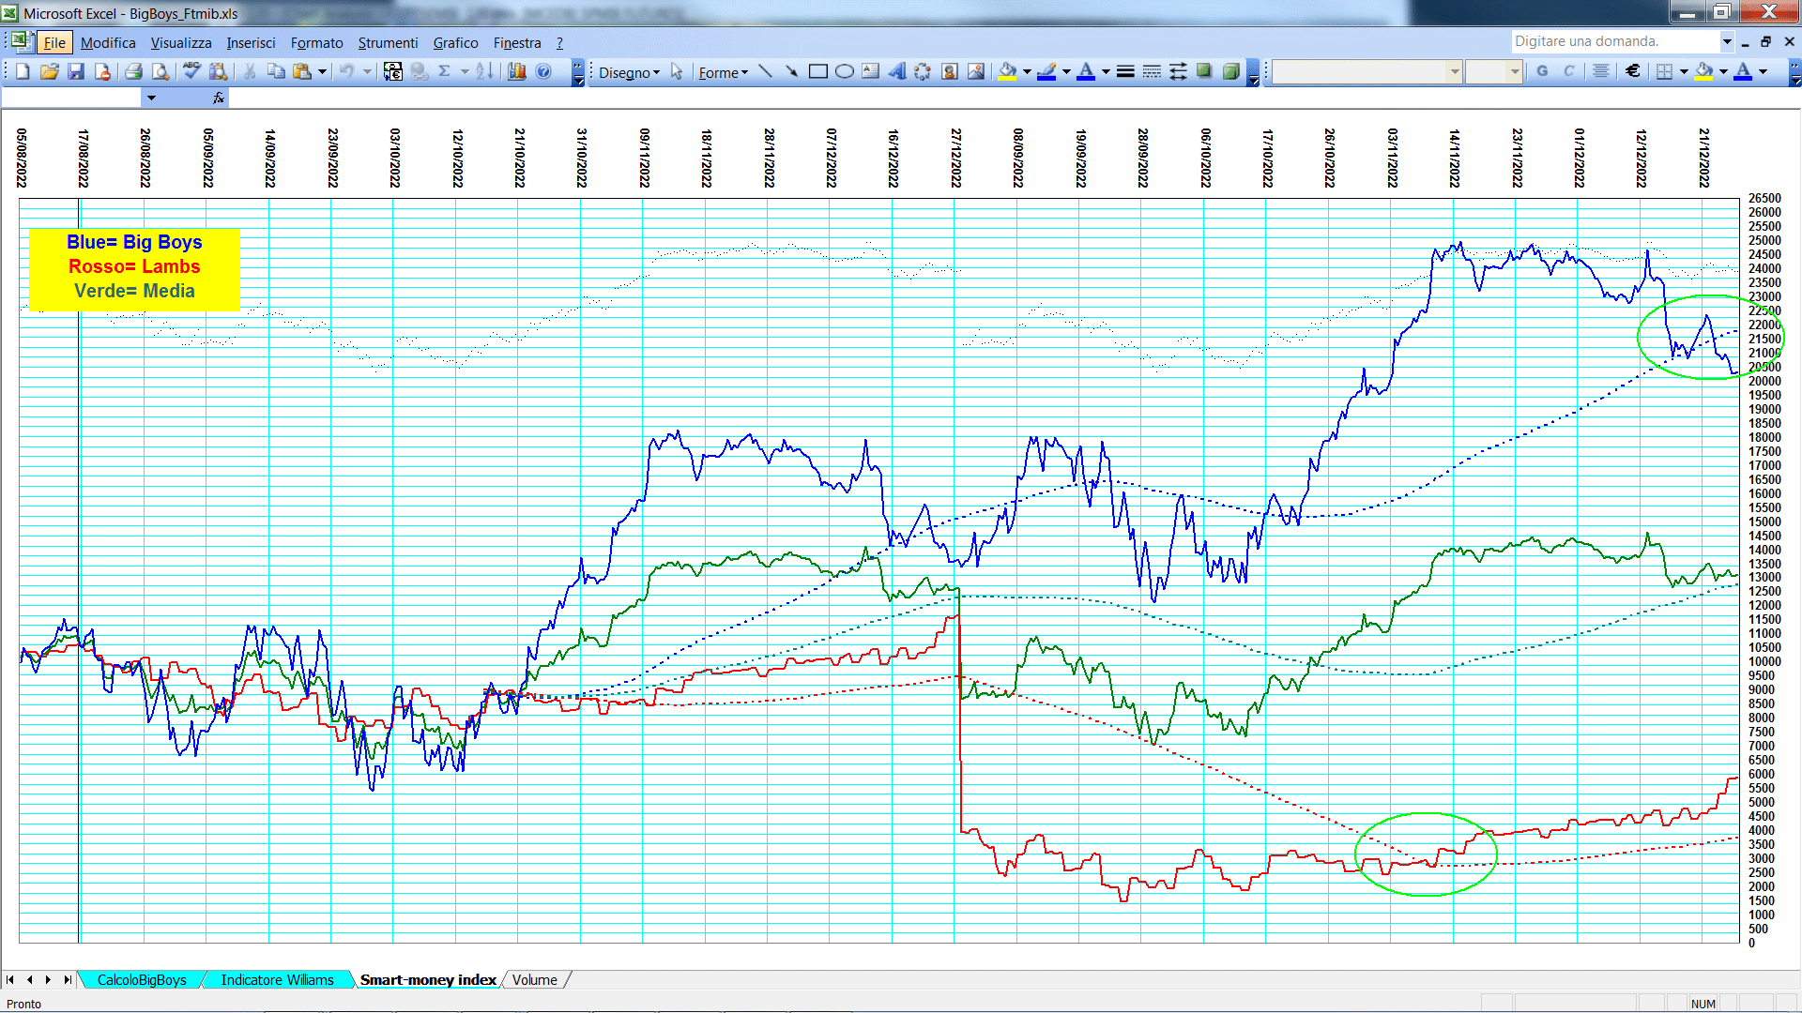Viewport: 1802px width, 1013px height.
Task: Go to the first sheet tab arrow
Action: pyautogui.click(x=10, y=979)
